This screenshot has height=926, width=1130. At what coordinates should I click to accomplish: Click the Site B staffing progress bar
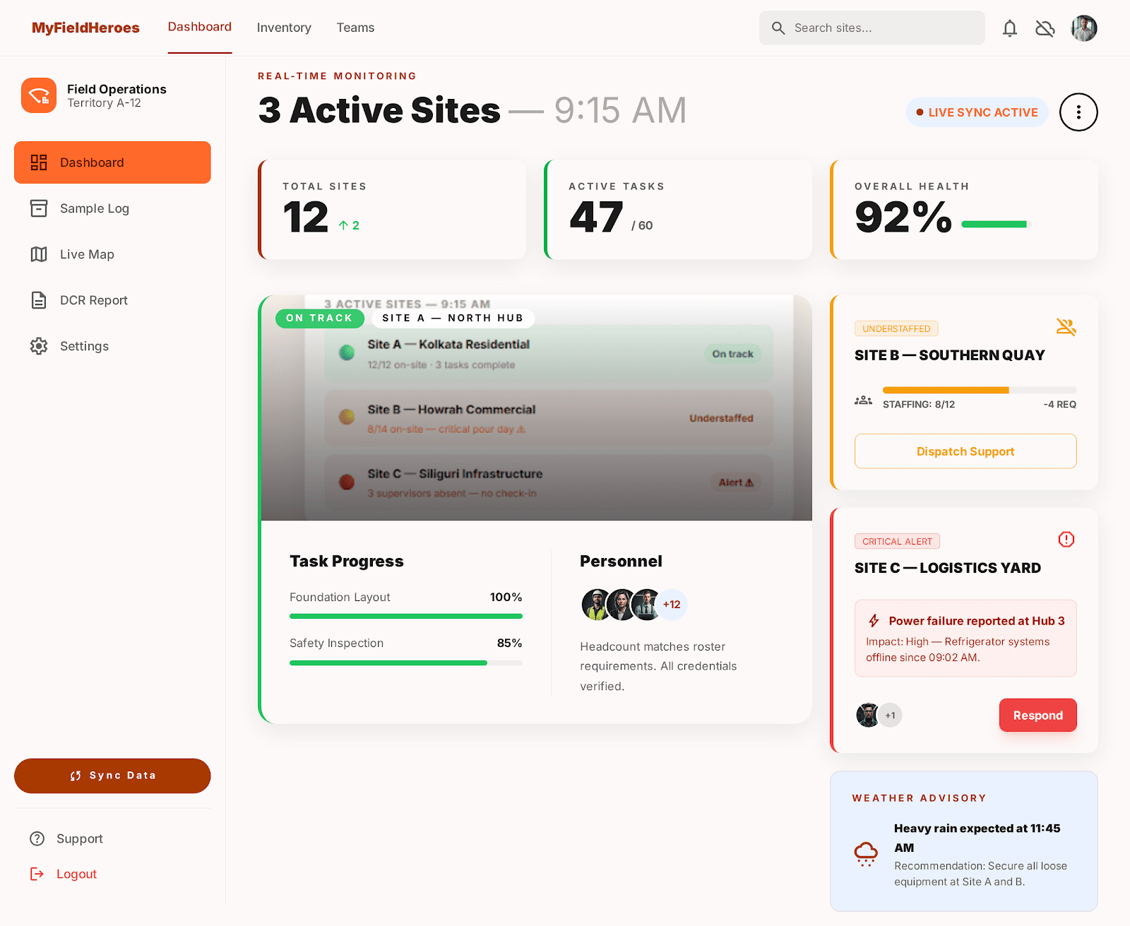click(980, 390)
